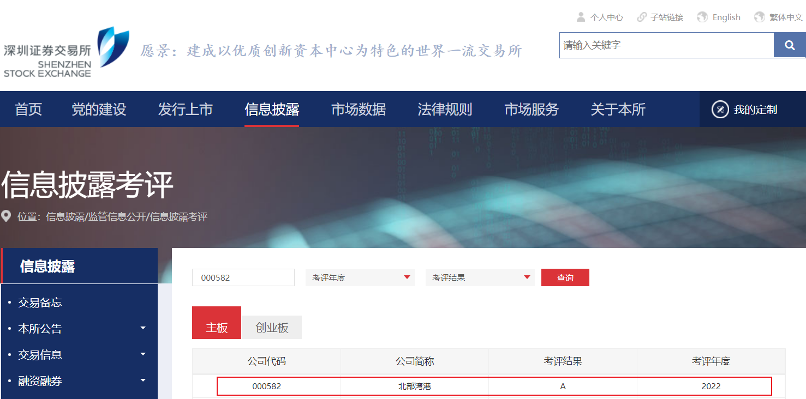Expand arrow next to 融资融券

pyautogui.click(x=143, y=380)
